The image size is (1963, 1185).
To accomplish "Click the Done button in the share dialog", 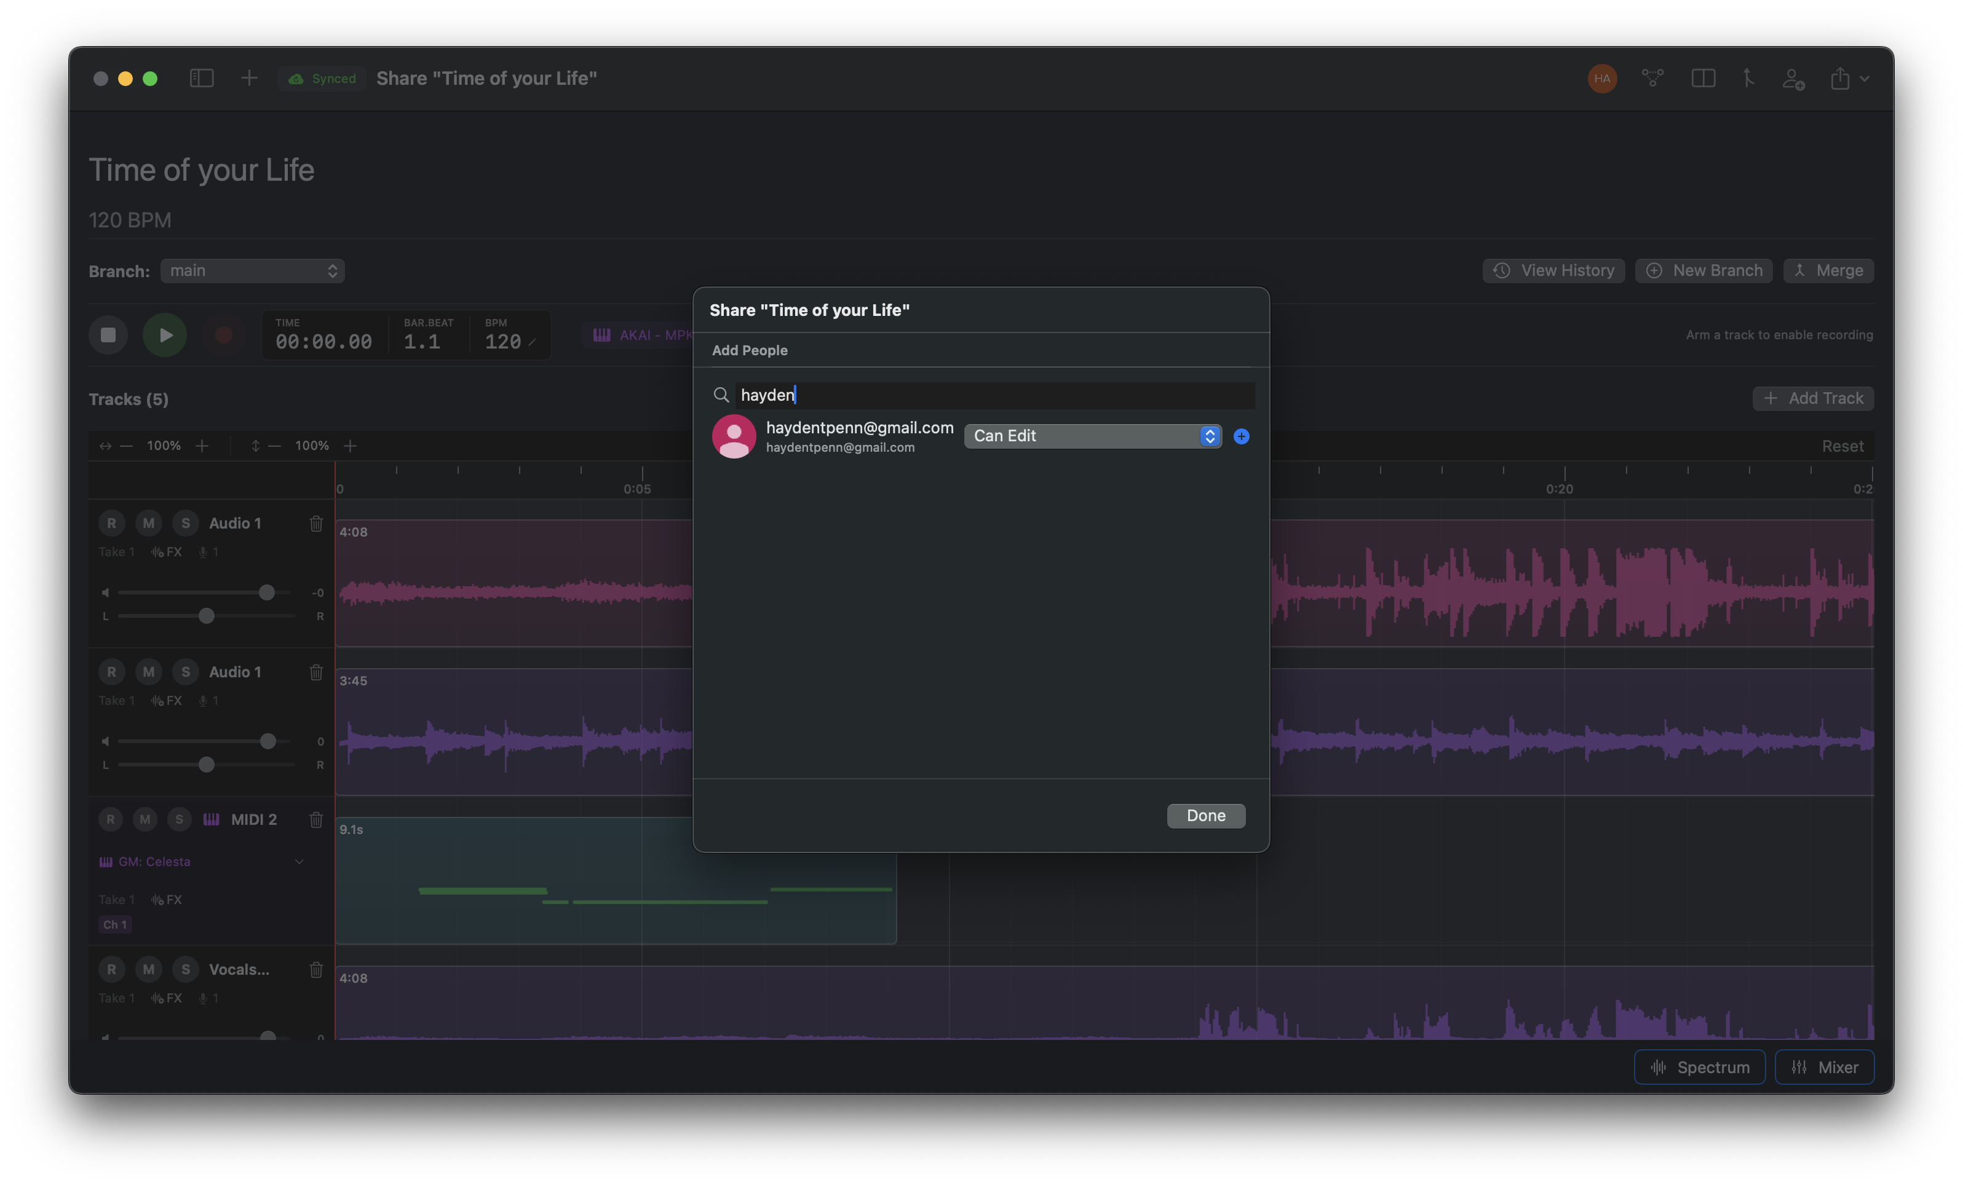I will coord(1205,816).
